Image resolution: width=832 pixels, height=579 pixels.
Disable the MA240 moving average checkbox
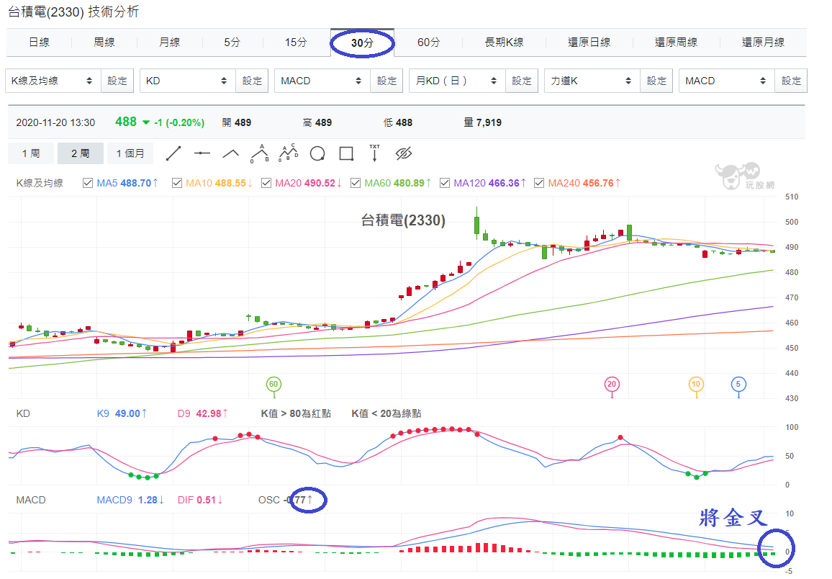539,183
